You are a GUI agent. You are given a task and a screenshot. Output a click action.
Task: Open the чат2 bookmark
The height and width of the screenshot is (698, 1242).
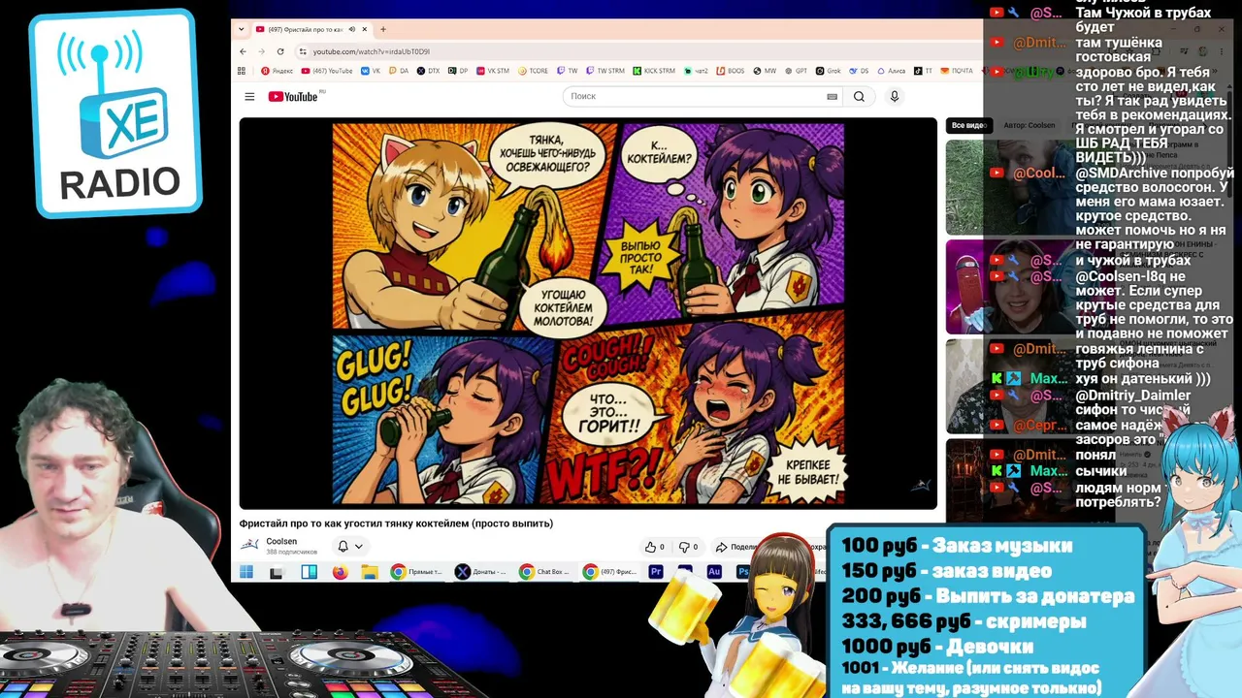pos(695,71)
